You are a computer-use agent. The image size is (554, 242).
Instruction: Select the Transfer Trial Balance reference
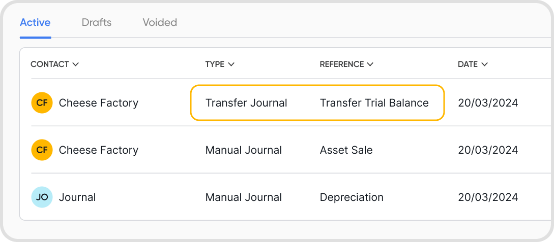pos(374,103)
